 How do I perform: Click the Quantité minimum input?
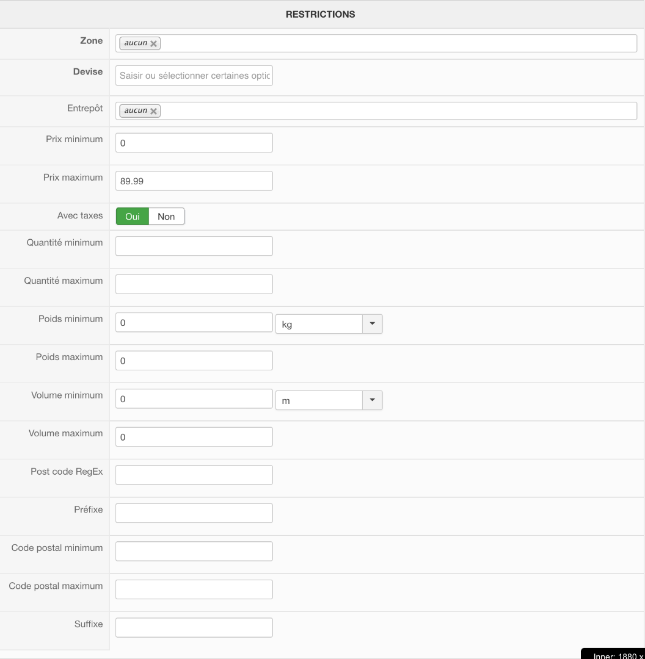pos(194,246)
